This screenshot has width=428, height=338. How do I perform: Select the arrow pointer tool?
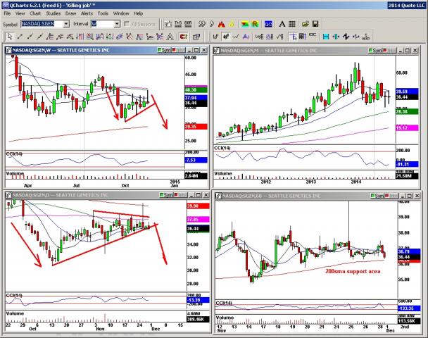click(10, 37)
